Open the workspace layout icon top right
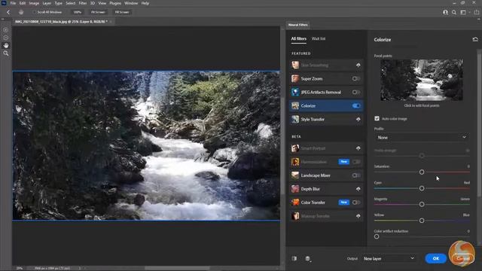Viewport: 482px width, 271px height. (464, 12)
